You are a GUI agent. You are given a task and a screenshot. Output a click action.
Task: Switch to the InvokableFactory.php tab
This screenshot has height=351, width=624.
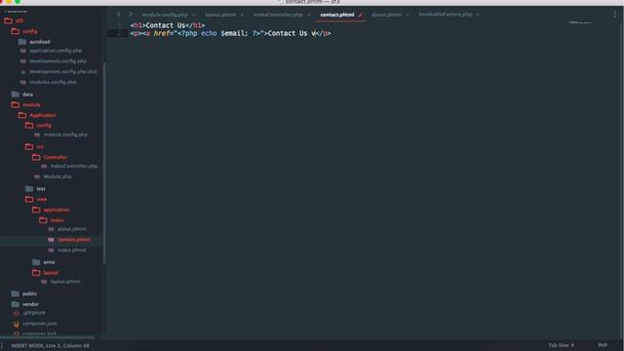(445, 15)
